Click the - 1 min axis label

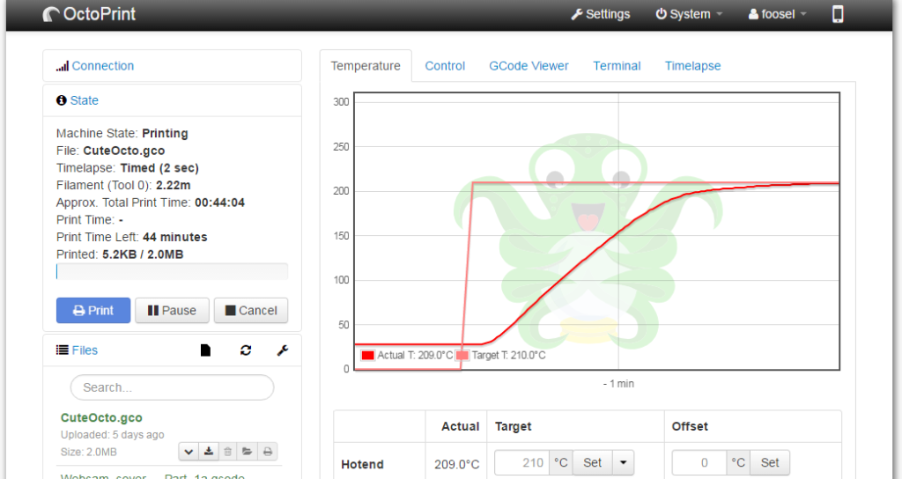click(618, 384)
